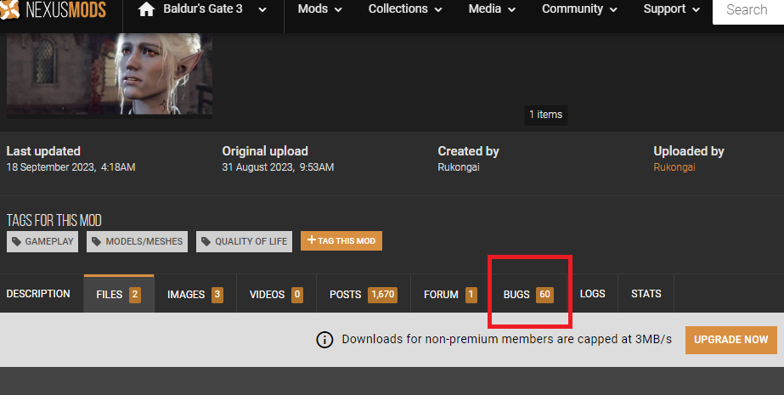
Task: Expand the Collections menu
Action: pos(405,9)
